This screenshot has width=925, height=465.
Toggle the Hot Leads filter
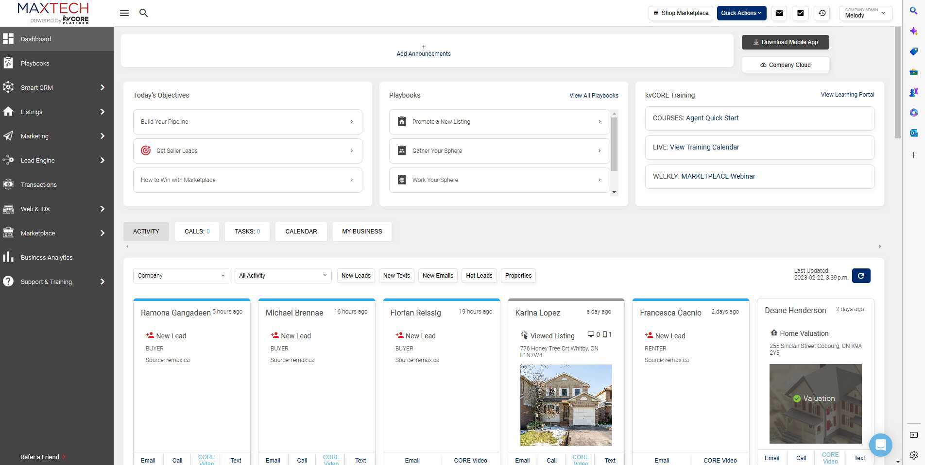479,276
